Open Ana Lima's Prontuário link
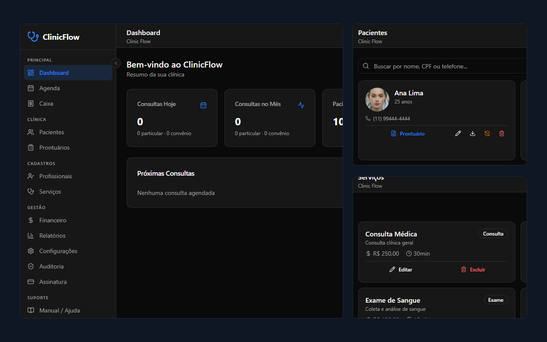This screenshot has height=342, width=547. tap(408, 134)
